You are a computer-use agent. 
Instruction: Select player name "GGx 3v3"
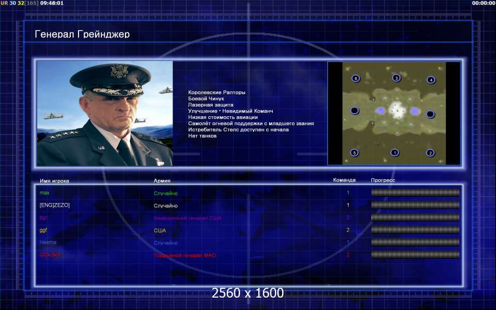tap(50, 255)
